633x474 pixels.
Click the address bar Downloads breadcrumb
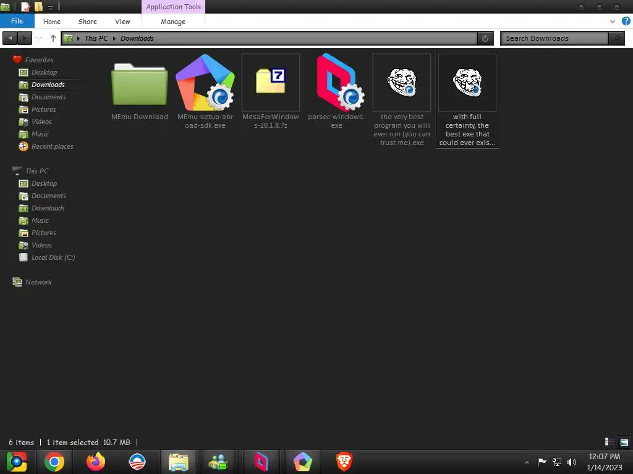pyautogui.click(x=137, y=38)
